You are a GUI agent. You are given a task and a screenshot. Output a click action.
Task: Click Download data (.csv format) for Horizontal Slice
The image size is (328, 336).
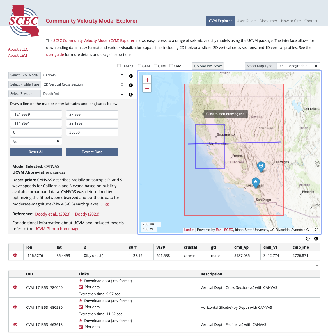coord(108,301)
